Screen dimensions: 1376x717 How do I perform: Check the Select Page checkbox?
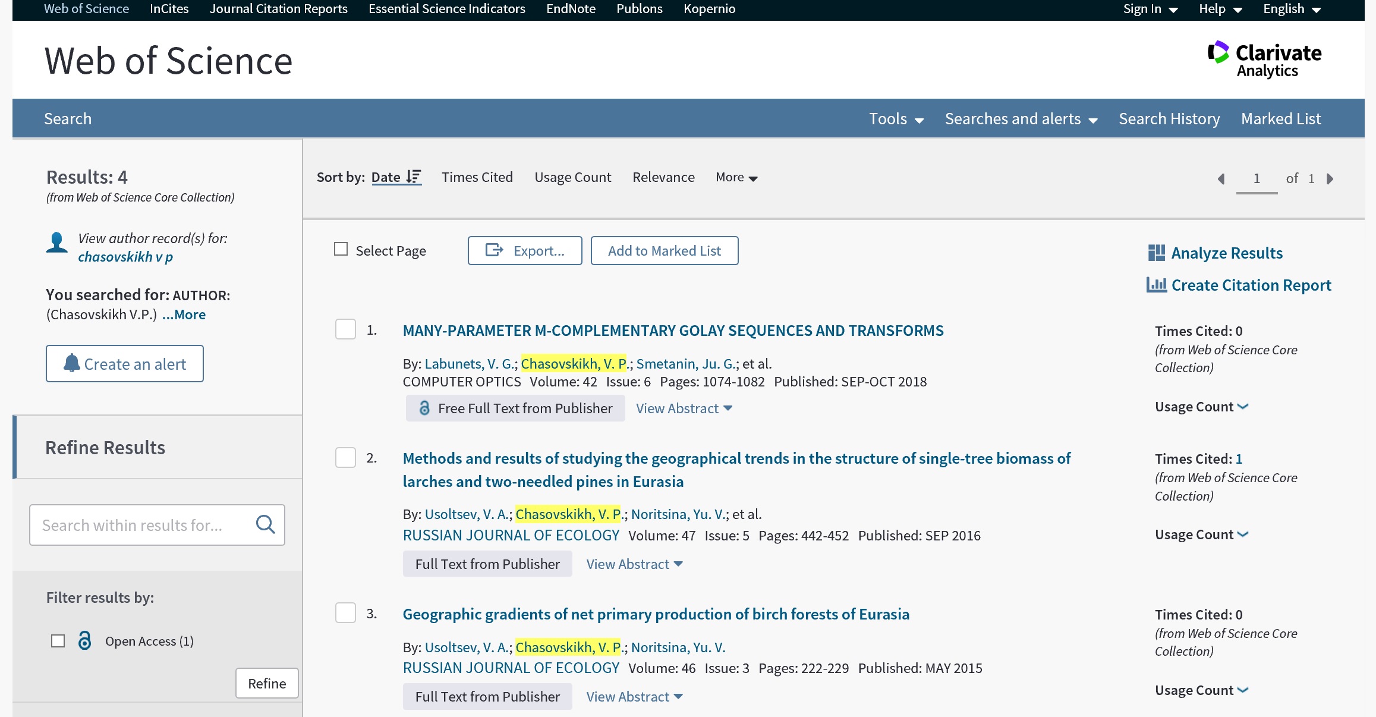coord(341,249)
